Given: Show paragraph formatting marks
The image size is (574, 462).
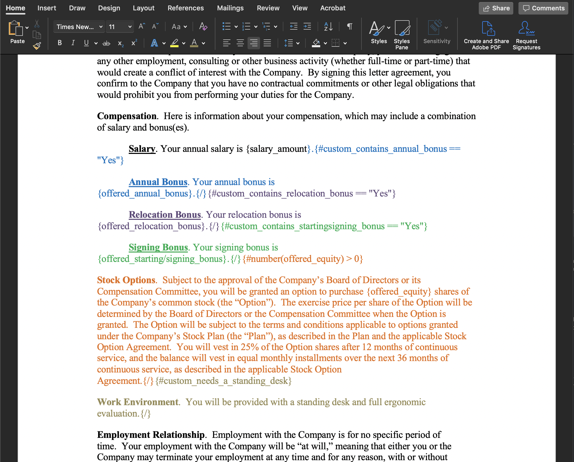Looking at the screenshot, I should [x=350, y=26].
